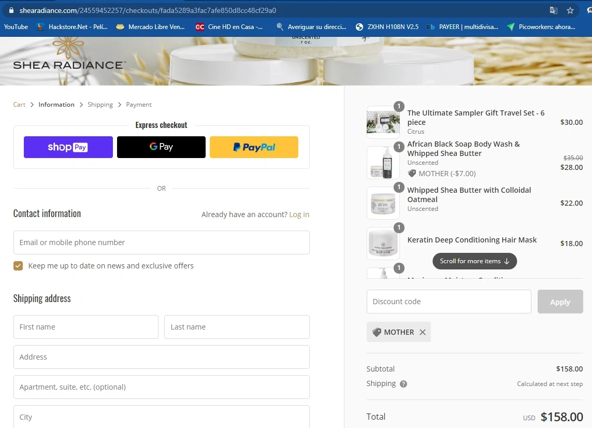This screenshot has height=428, width=592.
Task: Check out with Google Pay
Action: click(161, 147)
